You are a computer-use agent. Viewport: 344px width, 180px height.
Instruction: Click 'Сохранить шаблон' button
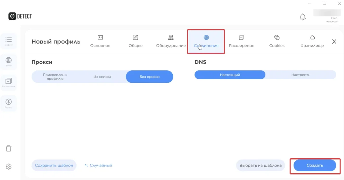54,165
